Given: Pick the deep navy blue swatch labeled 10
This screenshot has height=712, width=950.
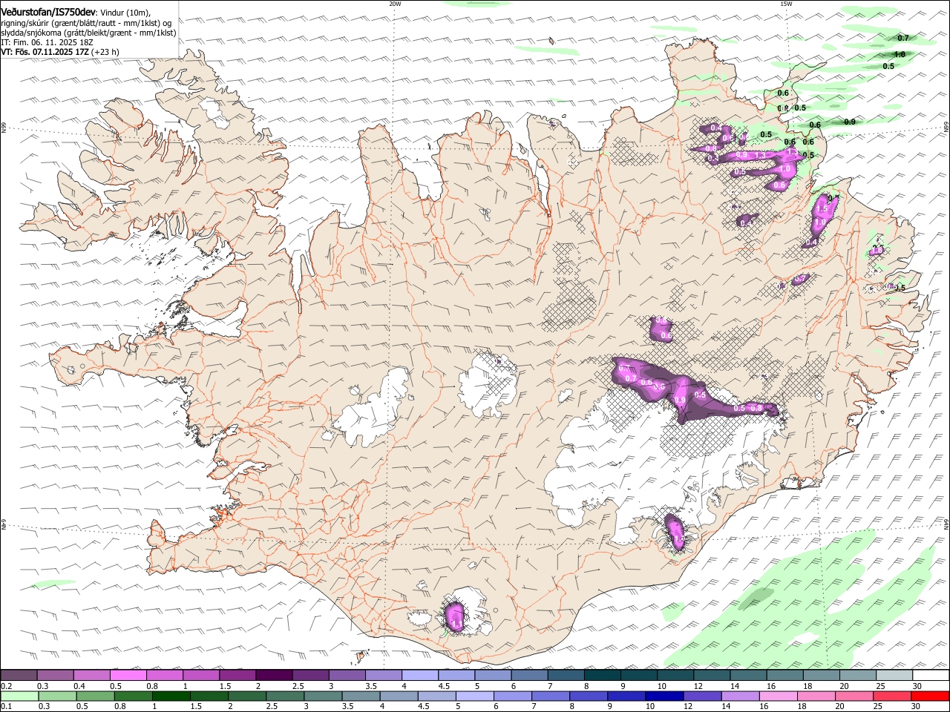Looking at the screenshot, I should tap(664, 696).
